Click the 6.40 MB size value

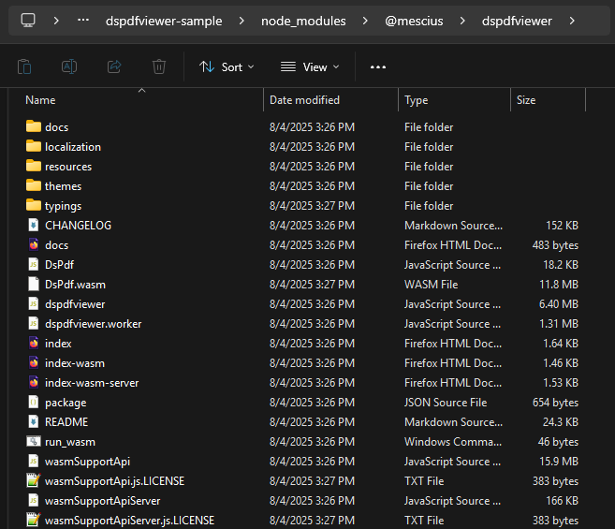pos(559,303)
